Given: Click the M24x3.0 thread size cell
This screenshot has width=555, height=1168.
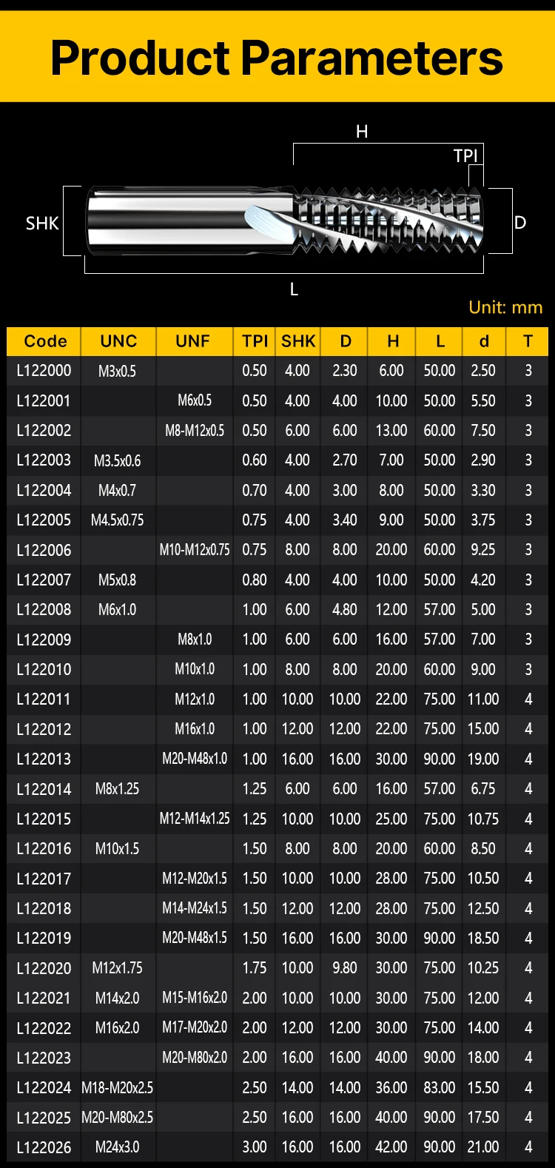Looking at the screenshot, I should pyautogui.click(x=117, y=1148).
